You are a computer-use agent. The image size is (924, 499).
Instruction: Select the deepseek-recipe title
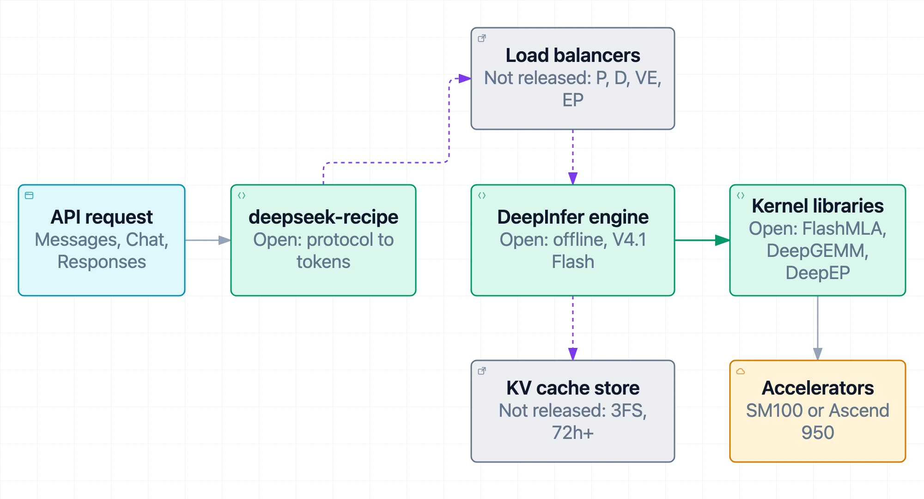[323, 217]
